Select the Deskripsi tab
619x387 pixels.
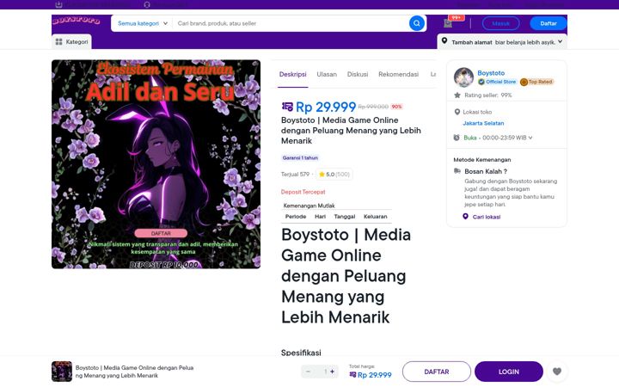coord(292,74)
